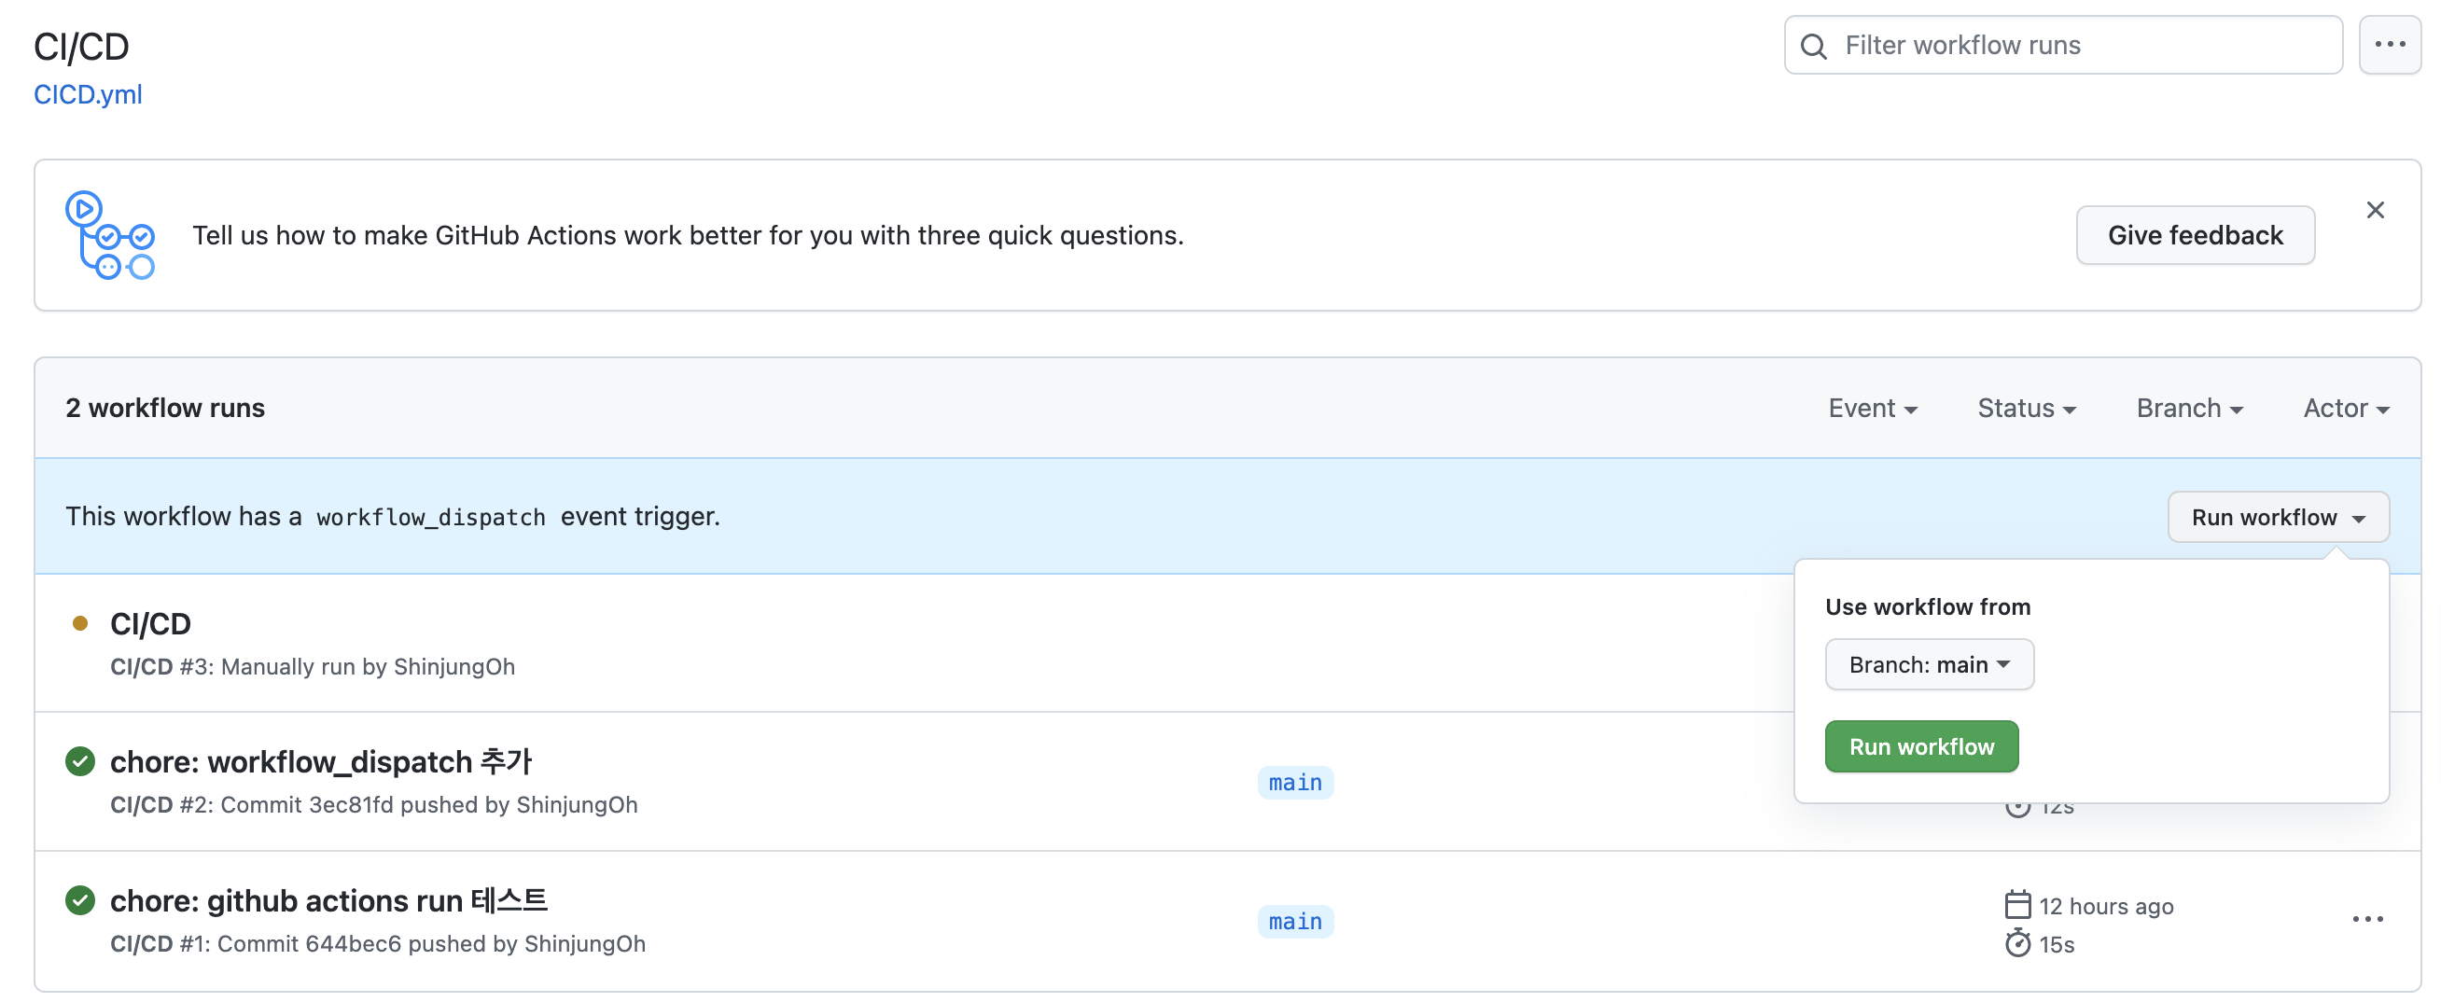Click the 'workflow_dispatch' code text

click(431, 517)
